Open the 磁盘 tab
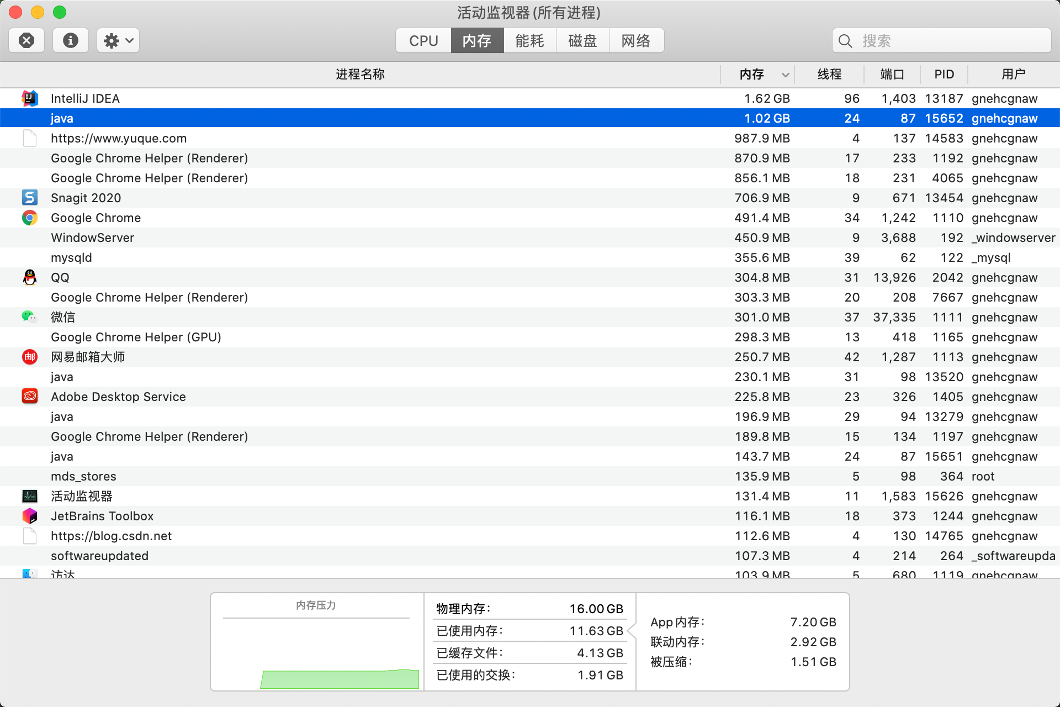Screen dimensions: 1060x707 click(583, 40)
